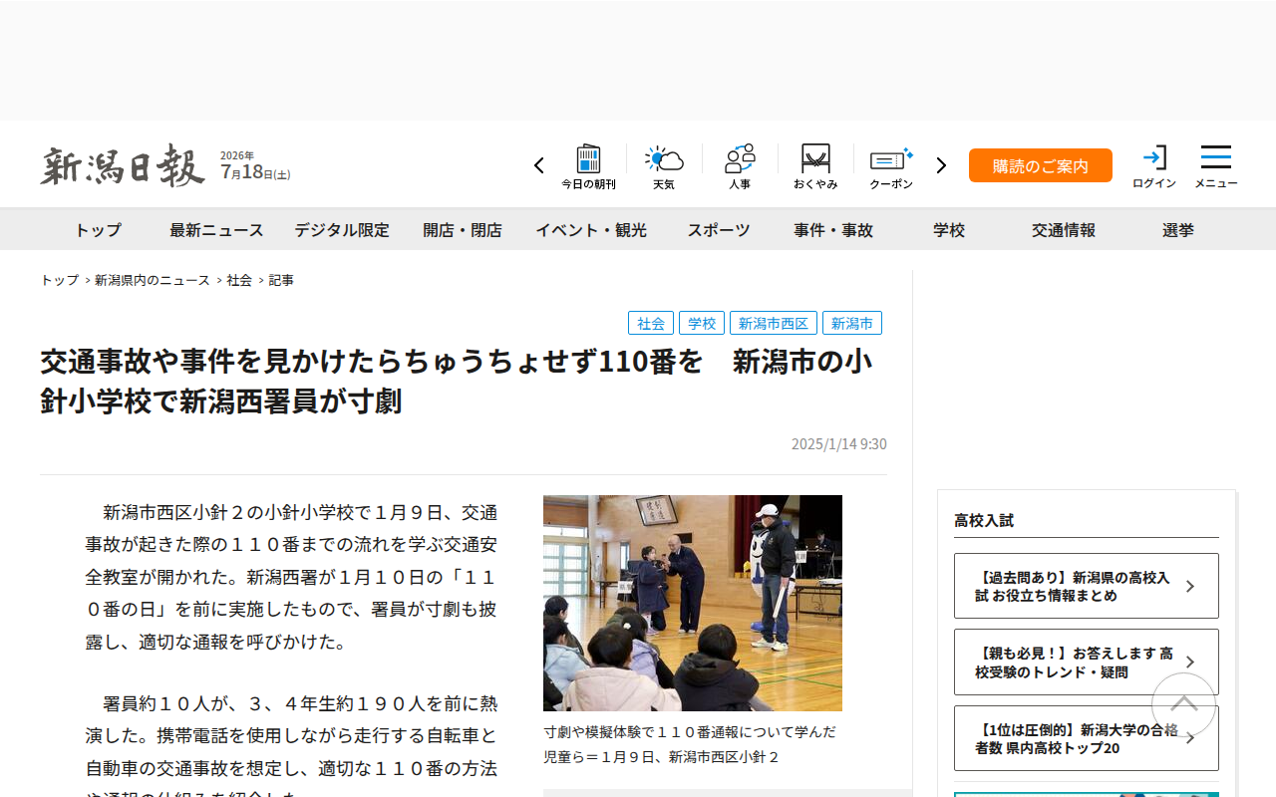1276x797 pixels.
Task: Open the 最新ニュース navigation tab
Action: click(216, 230)
